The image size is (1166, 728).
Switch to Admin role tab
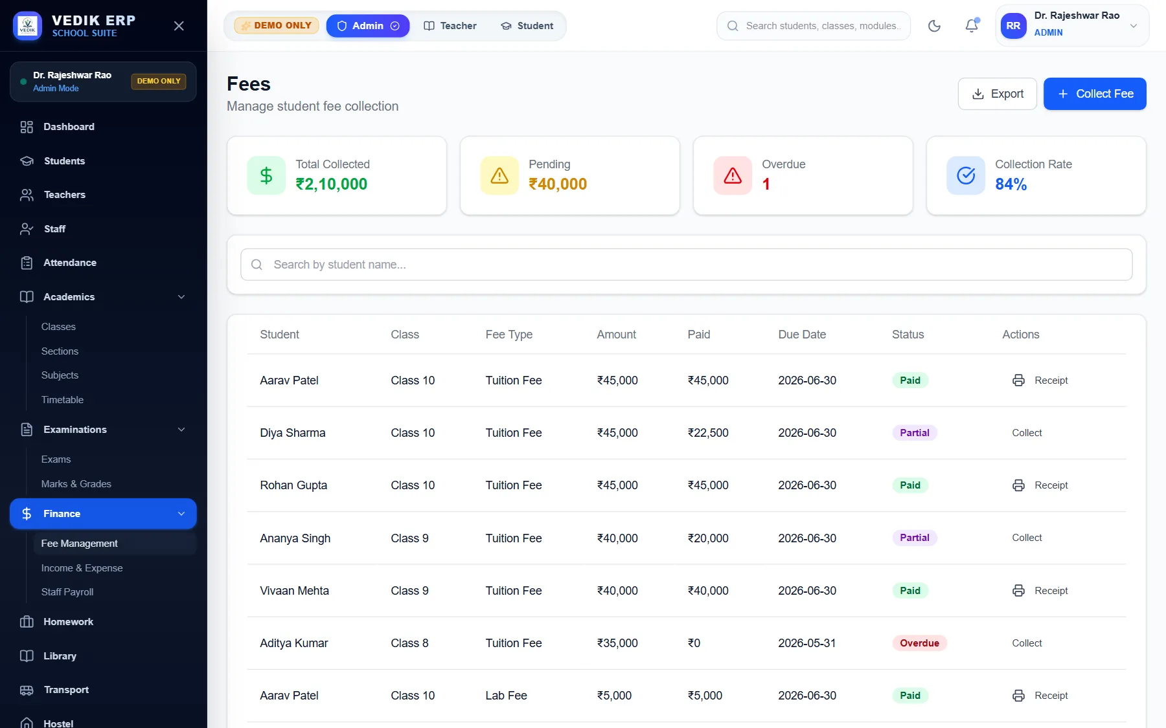(x=368, y=26)
